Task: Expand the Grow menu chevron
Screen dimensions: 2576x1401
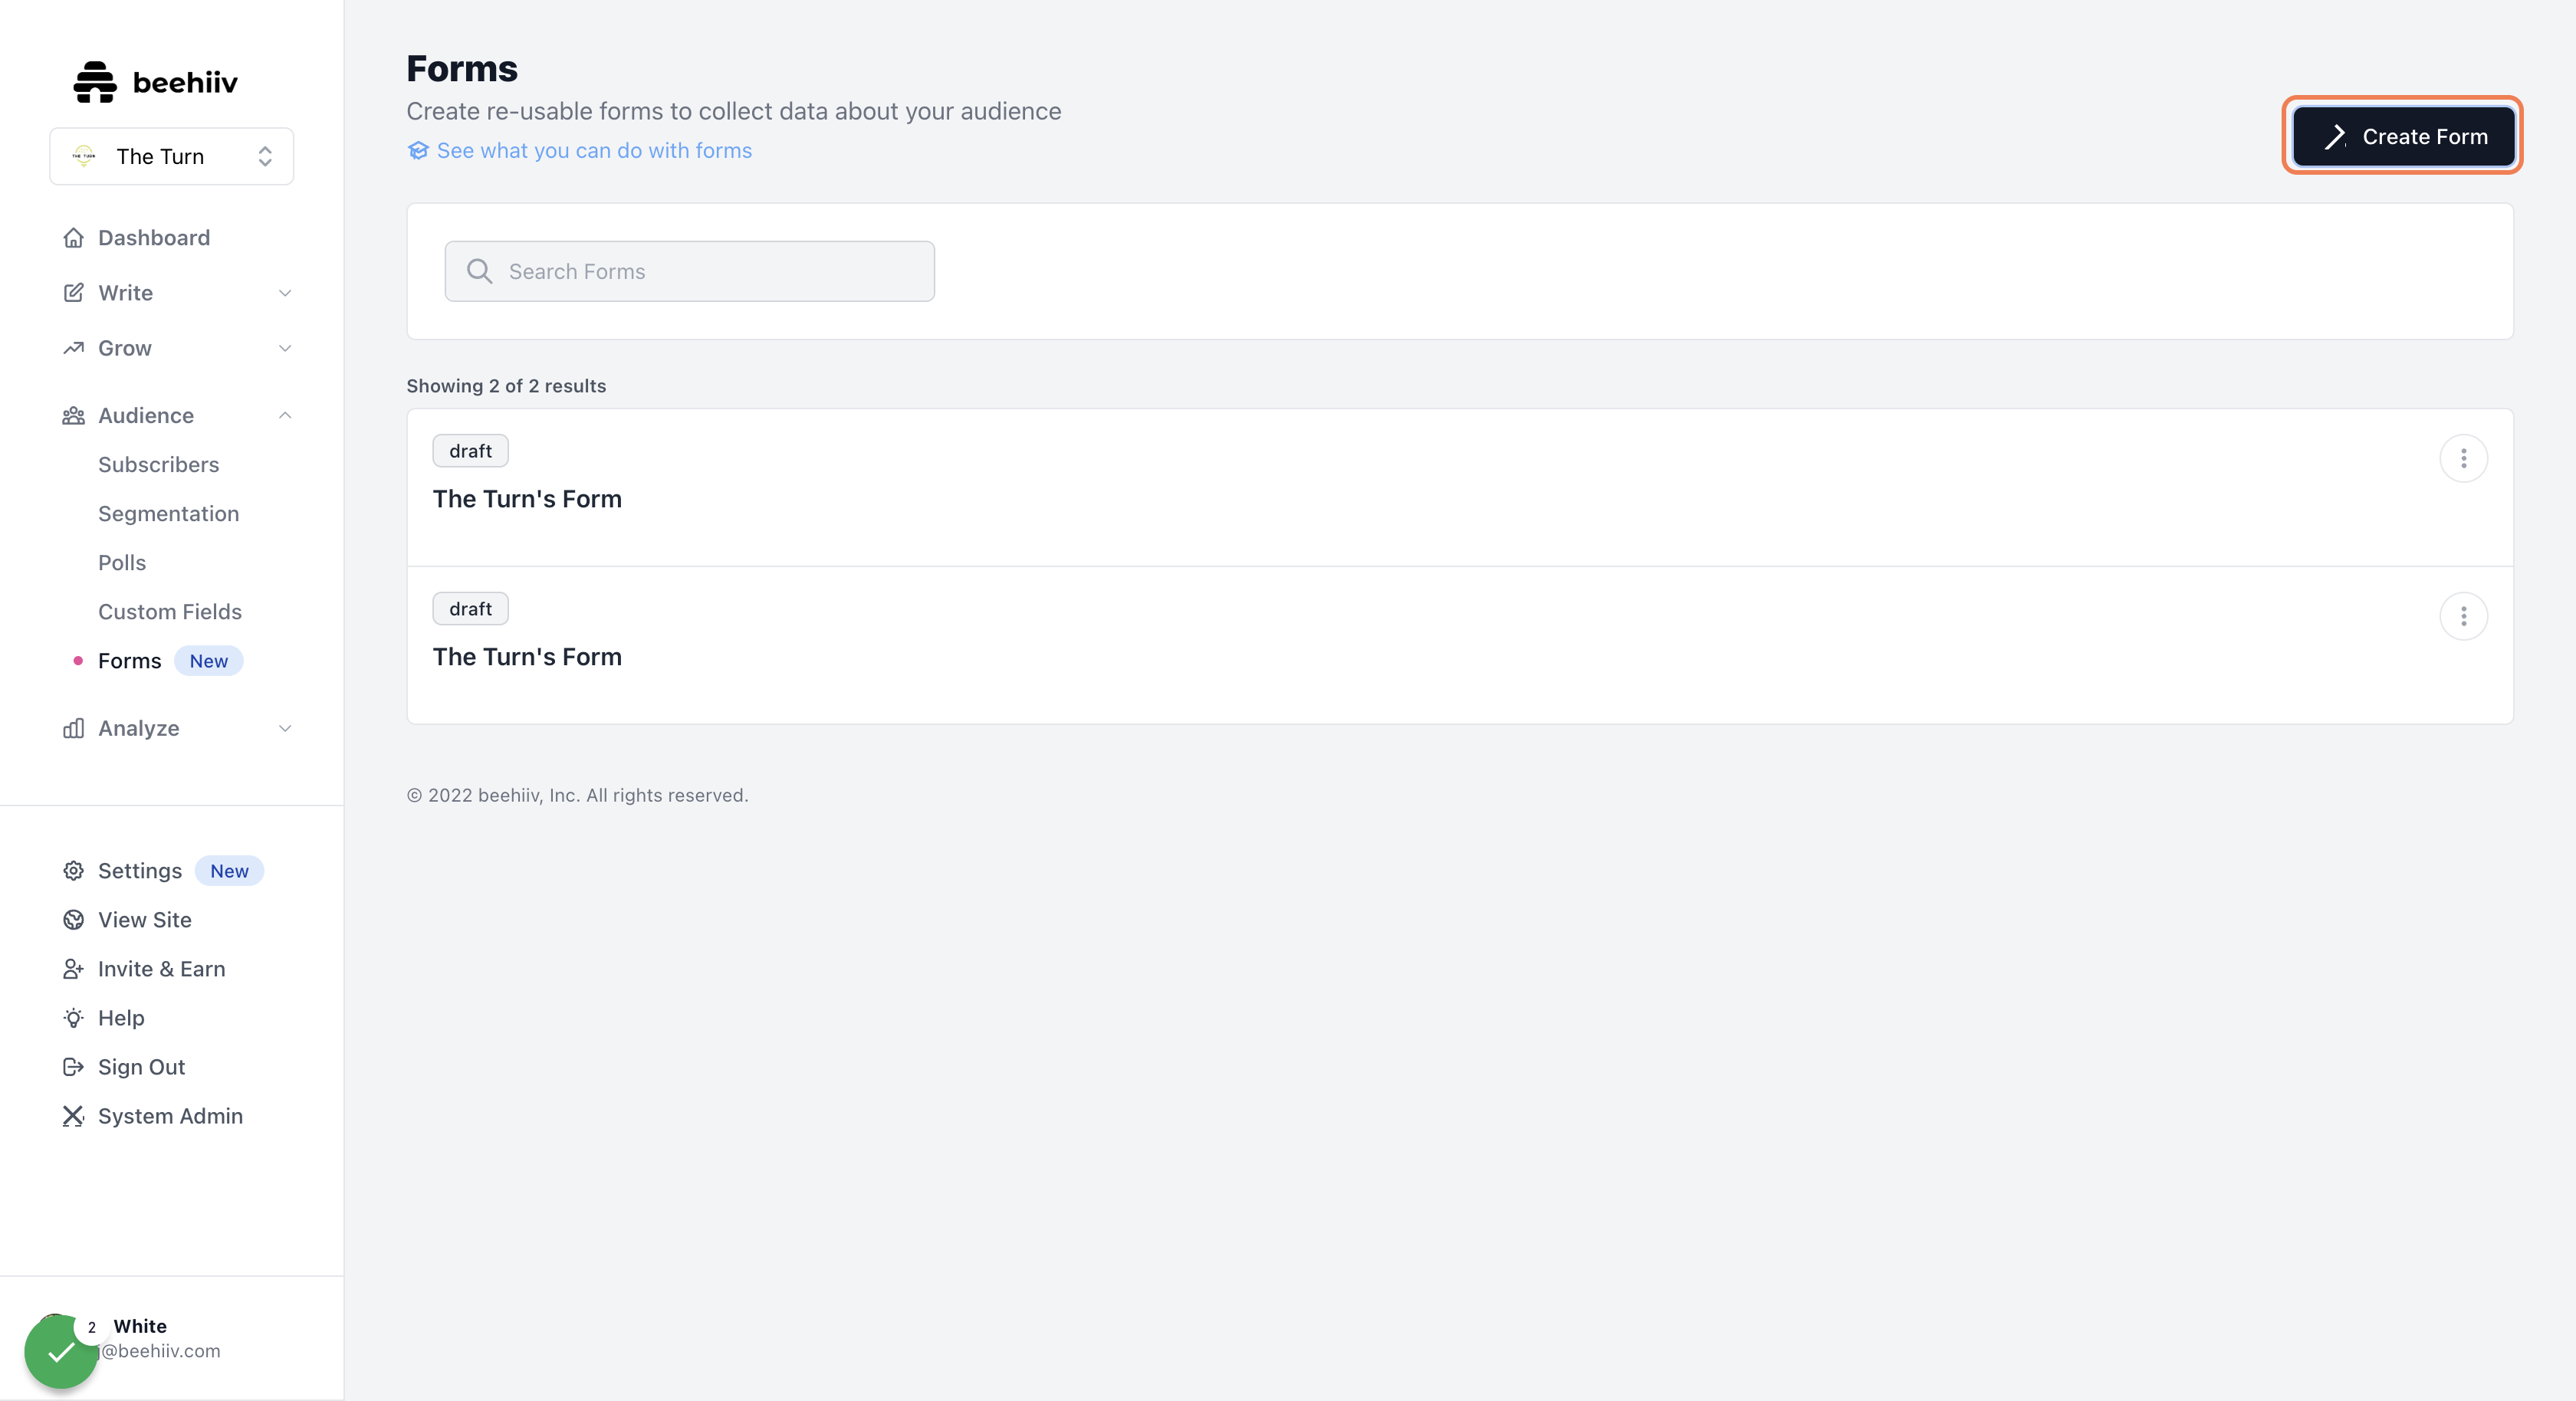Action: point(285,348)
